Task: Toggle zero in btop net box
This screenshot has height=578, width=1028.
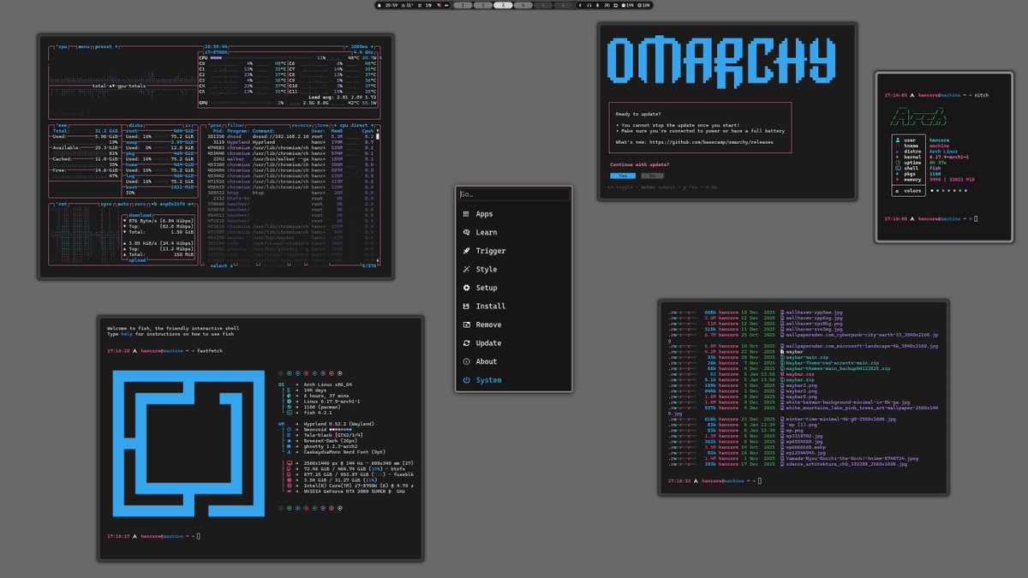Action: click(x=140, y=204)
